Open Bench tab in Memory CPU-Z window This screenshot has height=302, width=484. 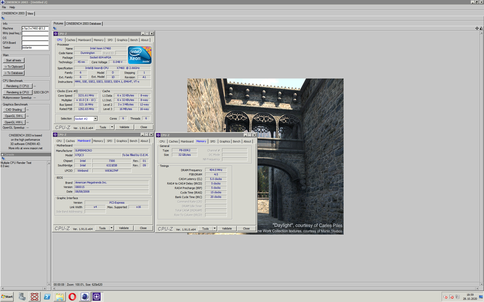pyautogui.click(x=236, y=141)
